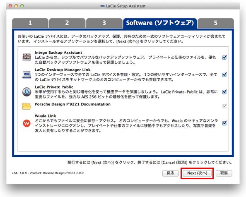The image size is (246, 197).
Task: Click the Porsche Design Documentation folder icon
Action: [27, 106]
